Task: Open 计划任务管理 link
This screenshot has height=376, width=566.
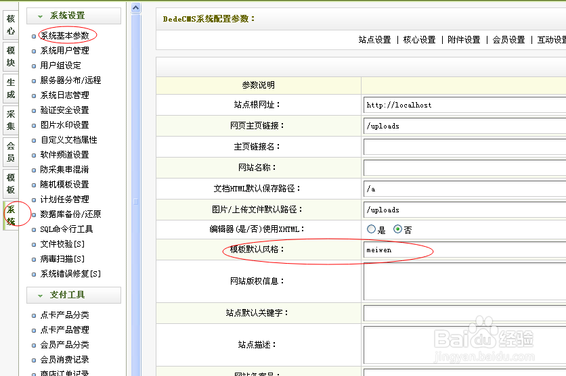Action: pyautogui.click(x=64, y=199)
